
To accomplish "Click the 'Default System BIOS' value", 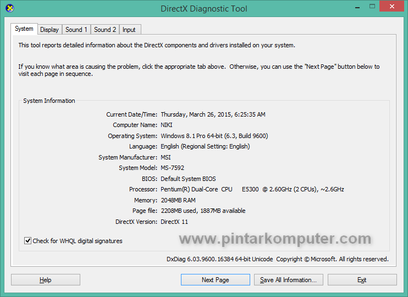I will pos(189,179).
